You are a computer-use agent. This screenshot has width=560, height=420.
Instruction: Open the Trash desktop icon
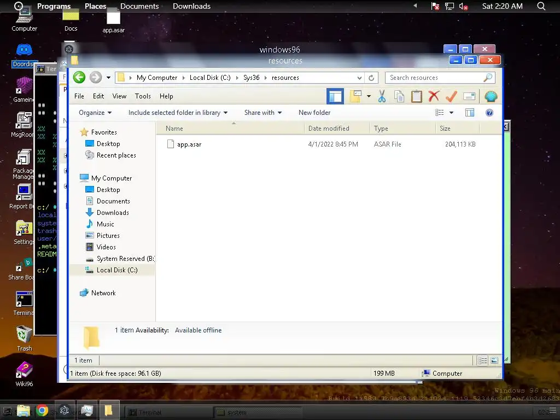(x=24, y=339)
